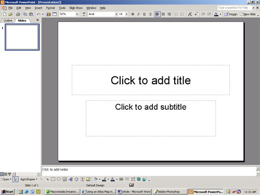The image size is (260, 195).
Task: Apply line color with pen swatch
Action: 104,179
